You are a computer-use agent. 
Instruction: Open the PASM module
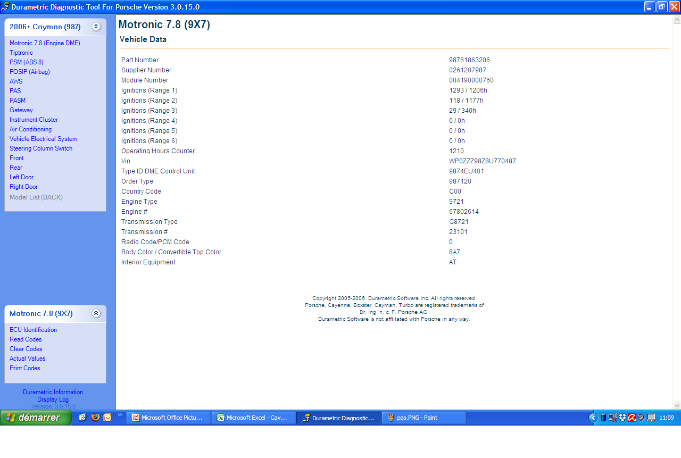[18, 101]
